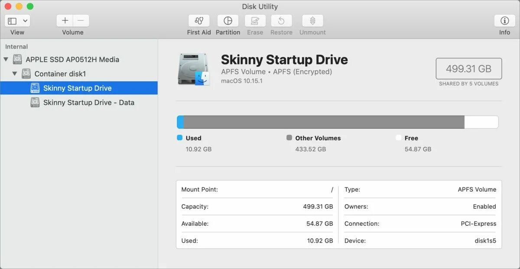The height and width of the screenshot is (269, 520).
Task: Click the 54.87 GB value under Free legend
Action: tap(418, 149)
